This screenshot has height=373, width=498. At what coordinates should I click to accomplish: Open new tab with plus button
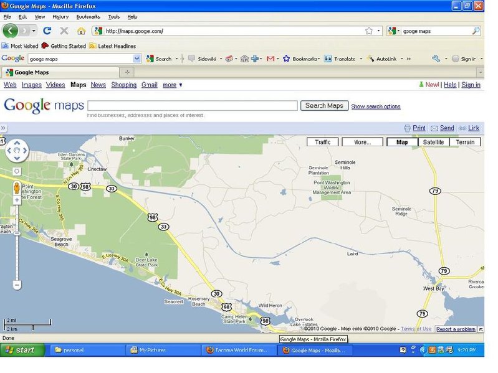click(x=127, y=72)
